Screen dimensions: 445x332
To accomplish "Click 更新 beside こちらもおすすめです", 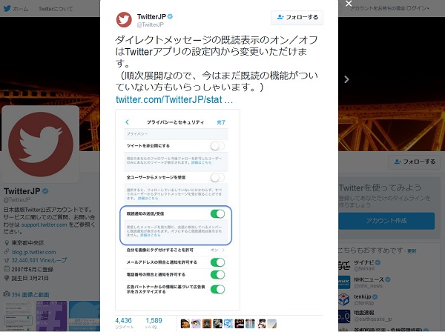I will 412,251.
